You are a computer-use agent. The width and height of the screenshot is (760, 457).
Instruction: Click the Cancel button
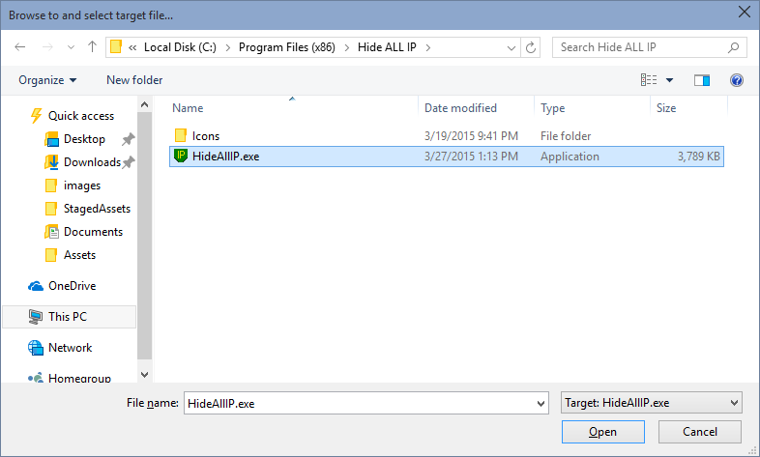tap(699, 431)
